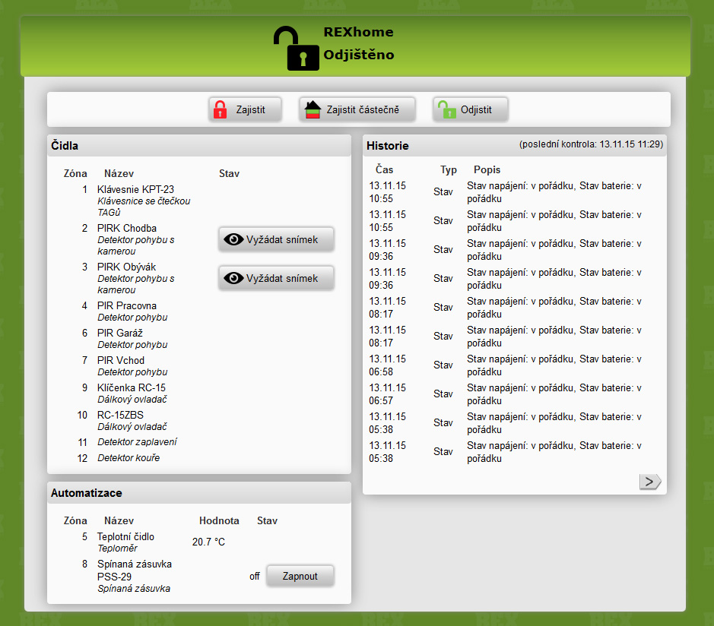Click the eye icon for PIRK Chodba
Viewport: 714px width, 626px height.
[233, 239]
